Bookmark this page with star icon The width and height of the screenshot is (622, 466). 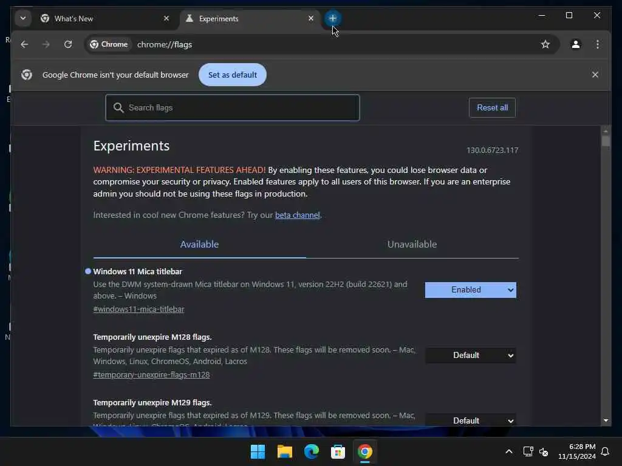tap(545, 44)
